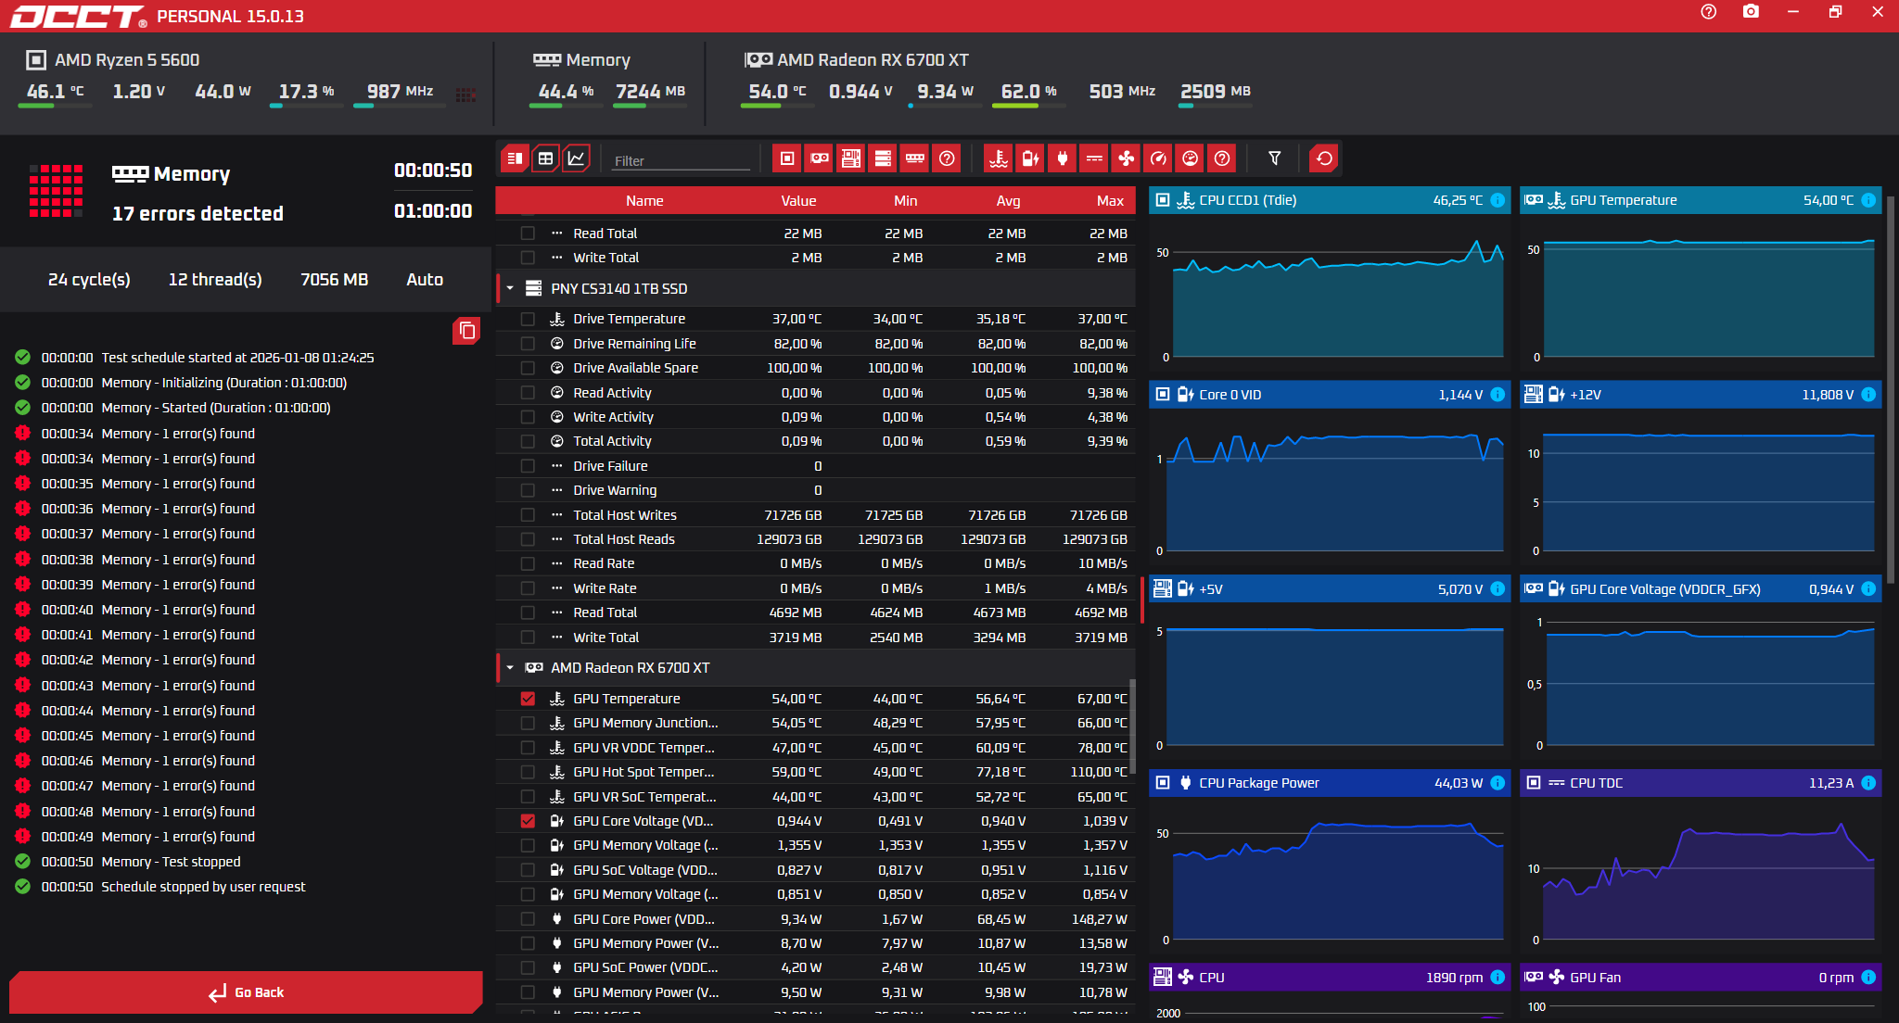Click the 7056 MB memory setting
The width and height of the screenshot is (1899, 1023).
[x=334, y=280]
